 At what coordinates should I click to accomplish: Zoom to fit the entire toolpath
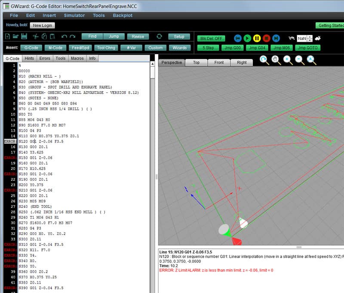click(310, 59)
